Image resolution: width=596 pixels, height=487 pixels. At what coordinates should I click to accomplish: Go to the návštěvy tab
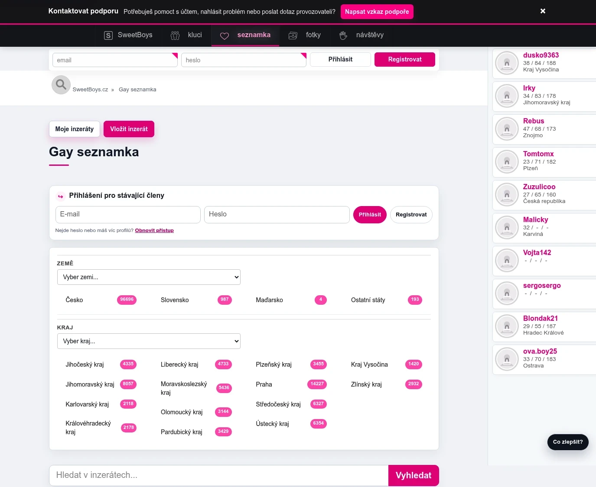point(362,35)
